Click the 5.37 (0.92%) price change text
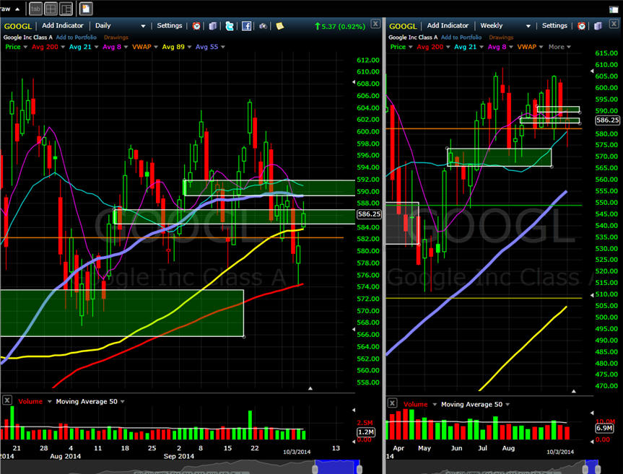Screen dimensions: 623x474 (x=343, y=27)
